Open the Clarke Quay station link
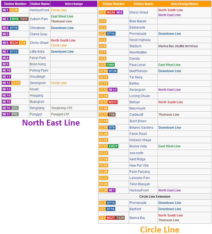Screen dimensions: 212x234 tap(39, 34)
